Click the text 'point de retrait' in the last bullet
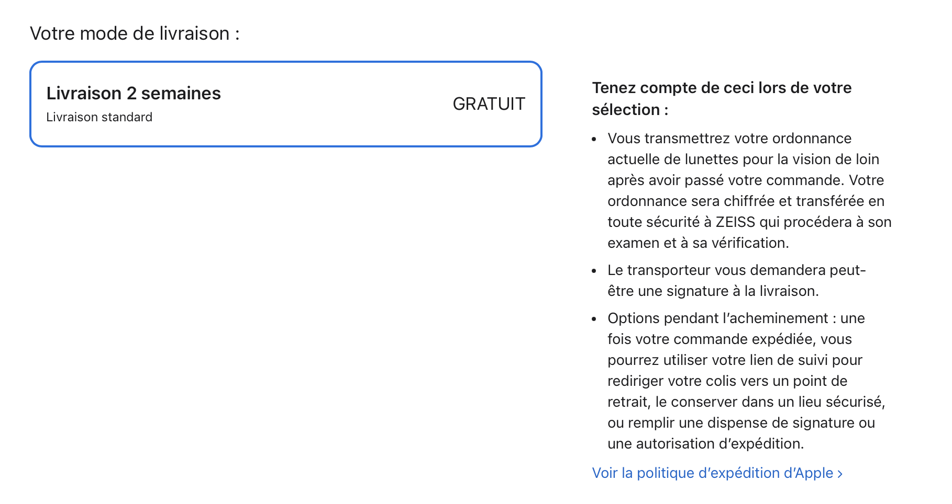The height and width of the screenshot is (504, 952). (727, 392)
